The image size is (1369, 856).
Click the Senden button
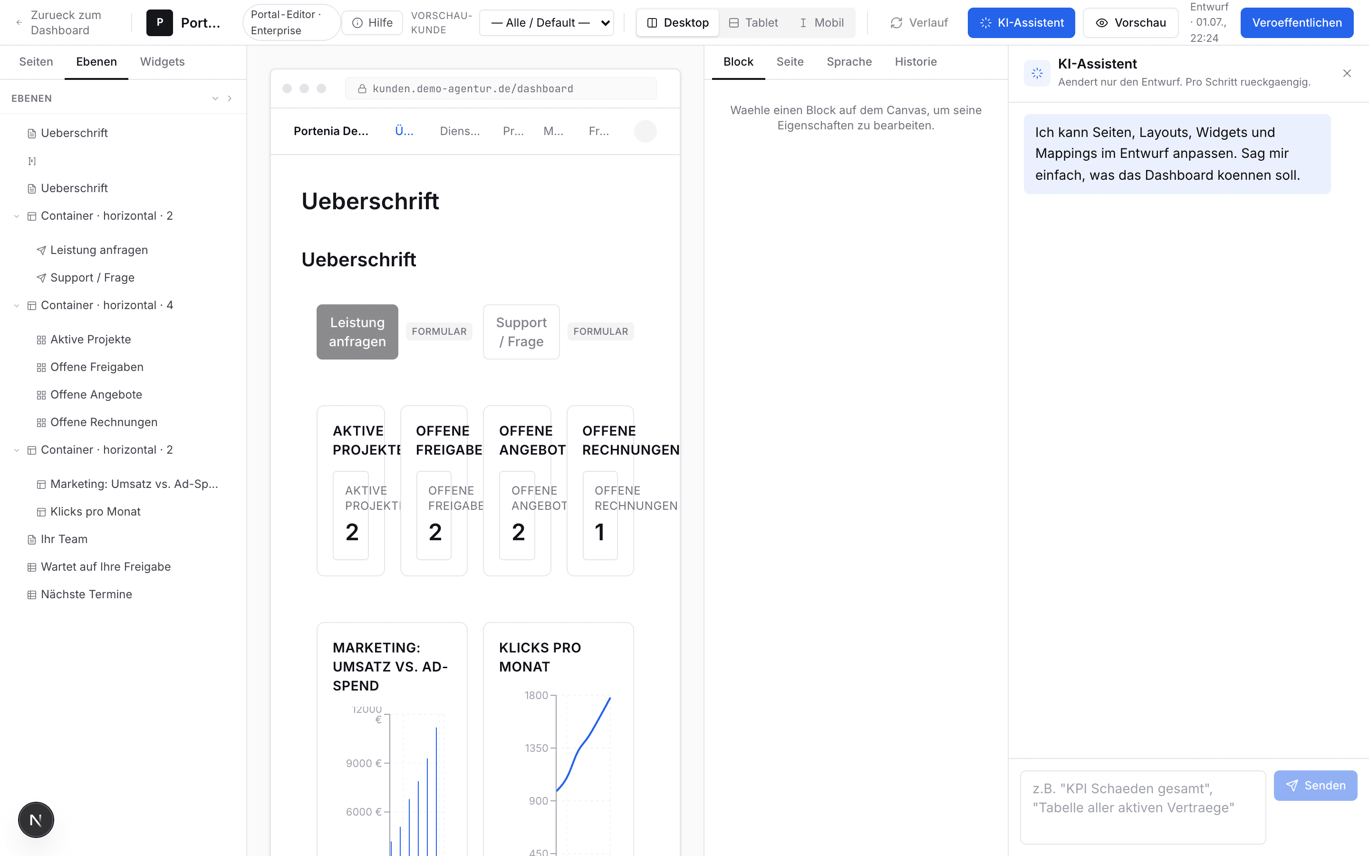pos(1315,785)
